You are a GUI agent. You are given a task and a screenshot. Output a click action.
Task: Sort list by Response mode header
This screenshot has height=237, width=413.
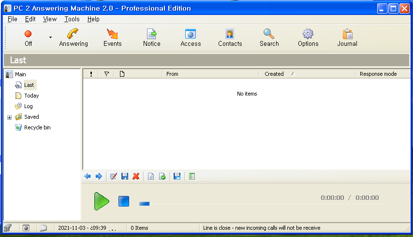383,74
